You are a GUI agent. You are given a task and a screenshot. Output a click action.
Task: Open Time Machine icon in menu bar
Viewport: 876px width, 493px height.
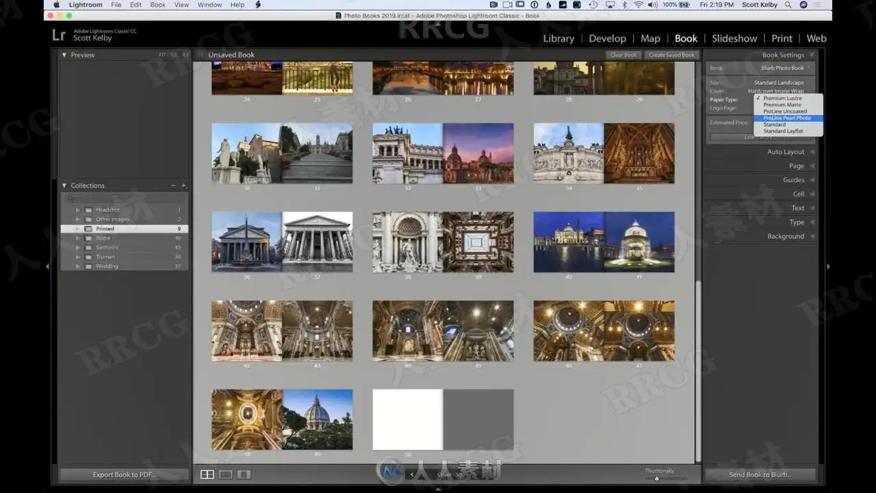coord(593,5)
